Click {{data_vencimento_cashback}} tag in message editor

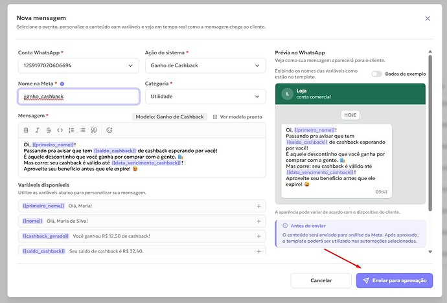(146, 163)
